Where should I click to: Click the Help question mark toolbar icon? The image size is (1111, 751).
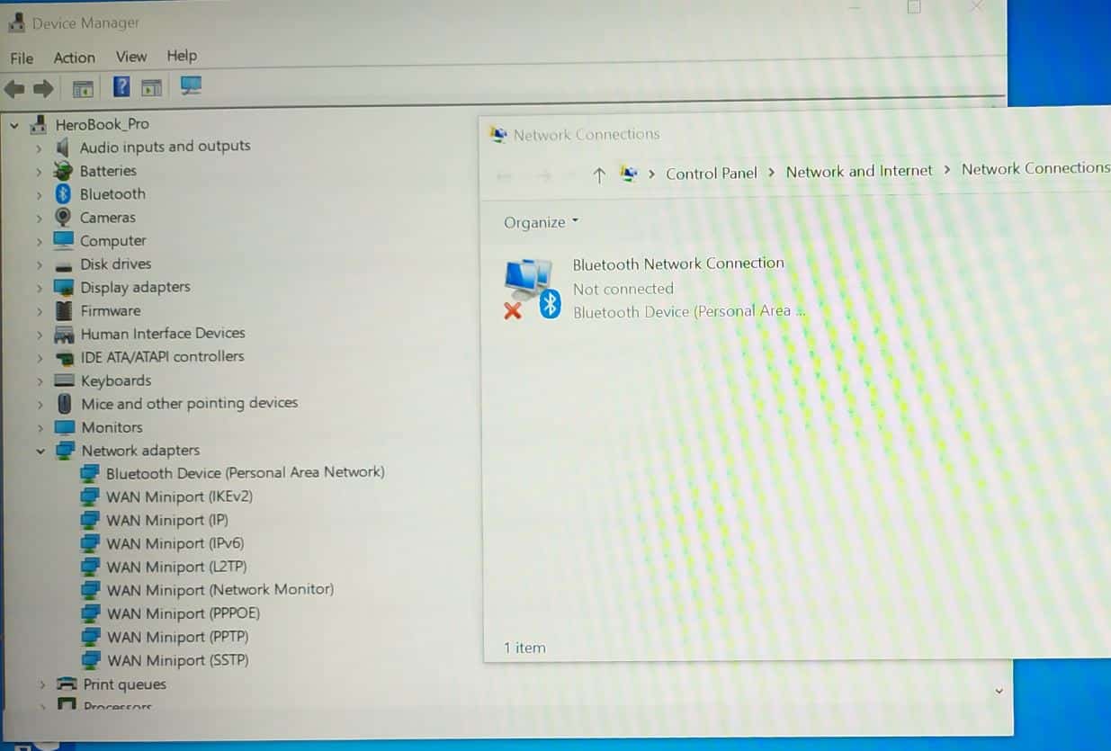coord(121,86)
